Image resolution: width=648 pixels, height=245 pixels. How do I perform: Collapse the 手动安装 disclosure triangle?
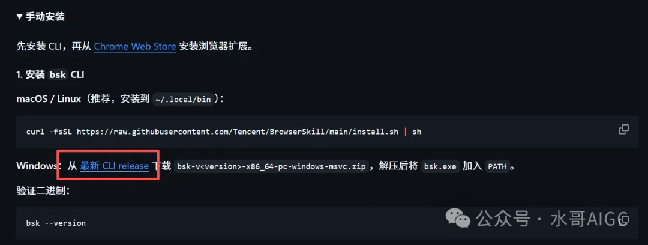(x=19, y=17)
